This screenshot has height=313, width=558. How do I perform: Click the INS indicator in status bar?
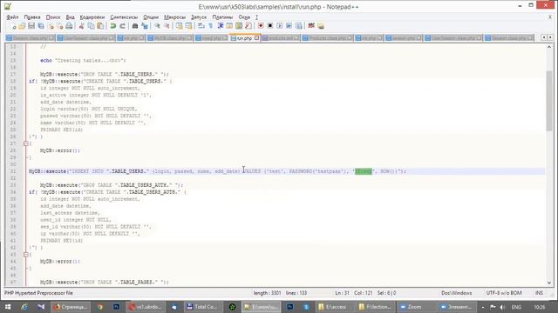[539, 293]
